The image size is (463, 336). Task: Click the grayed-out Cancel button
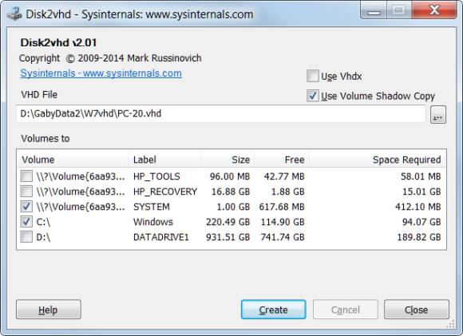pyautogui.click(x=346, y=310)
